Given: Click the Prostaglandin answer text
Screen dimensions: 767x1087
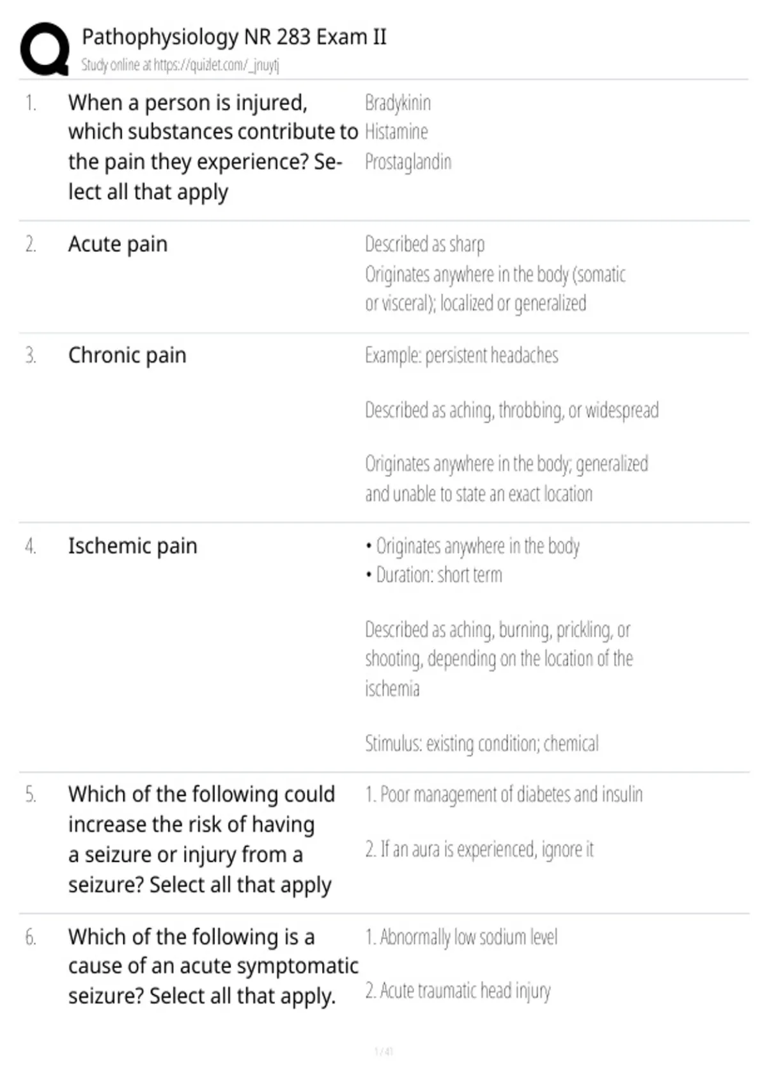Looking at the screenshot, I should (x=408, y=162).
